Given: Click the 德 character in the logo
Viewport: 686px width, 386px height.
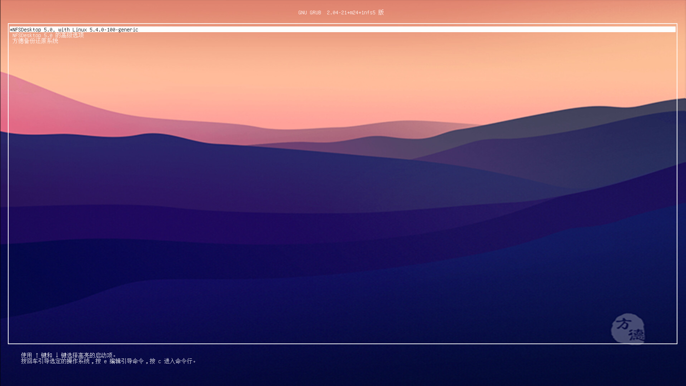Looking at the screenshot, I should 637,335.
